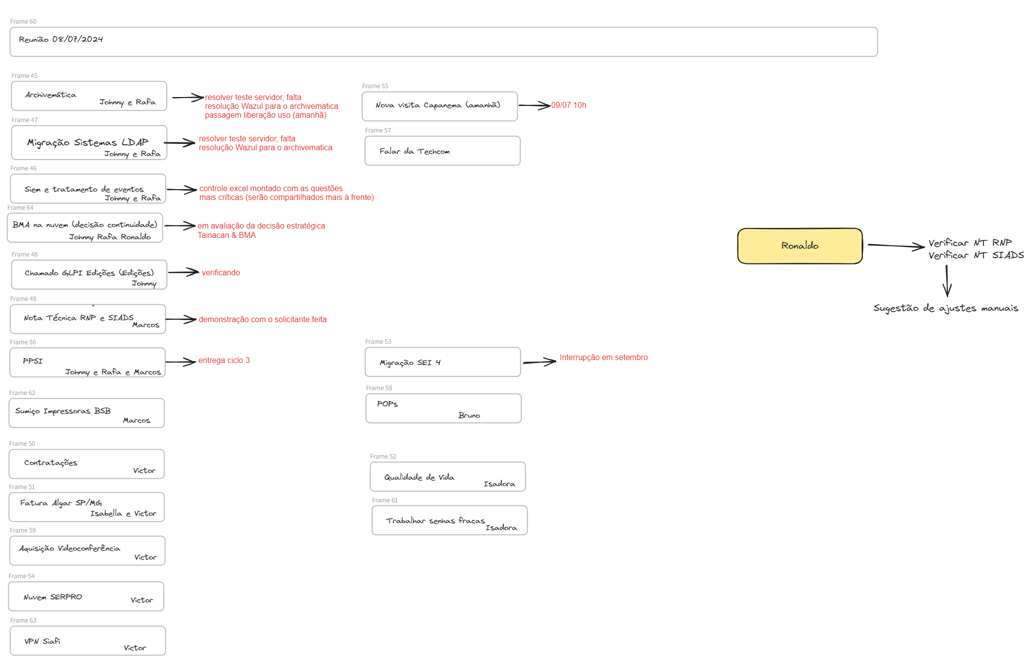This screenshot has height=660, width=1029.
Task: Select 'Falar da Techcom' text
Action: point(415,151)
